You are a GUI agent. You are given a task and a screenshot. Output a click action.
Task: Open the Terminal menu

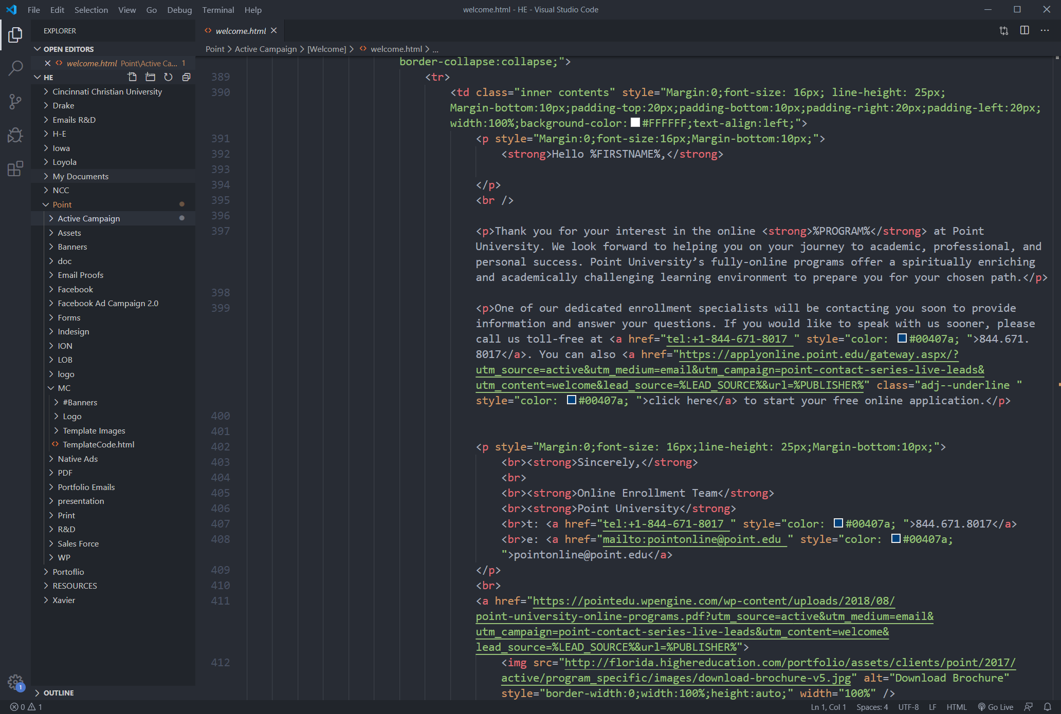point(218,10)
